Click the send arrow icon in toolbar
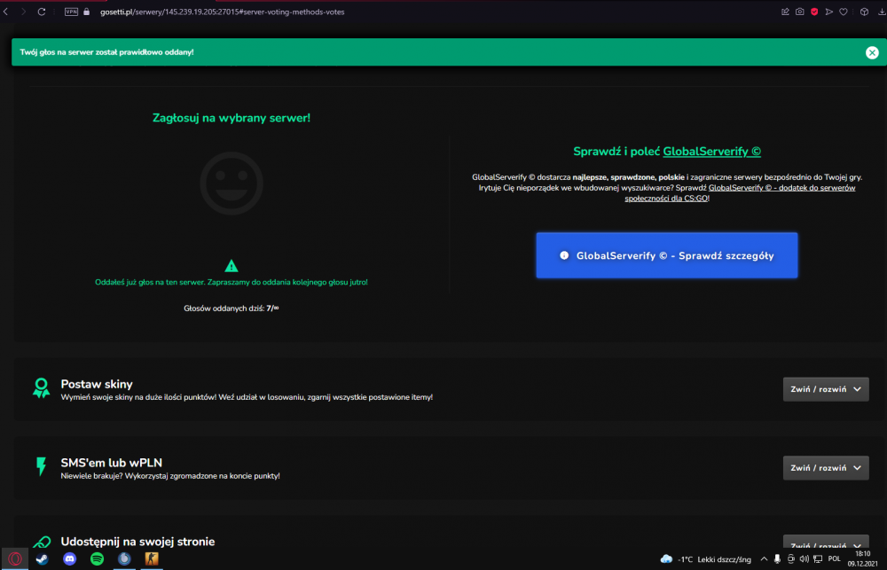The image size is (887, 570). pyautogui.click(x=828, y=12)
